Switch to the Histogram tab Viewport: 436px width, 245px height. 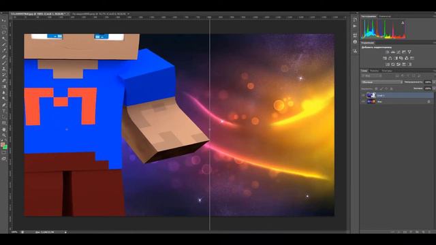pos(369,16)
